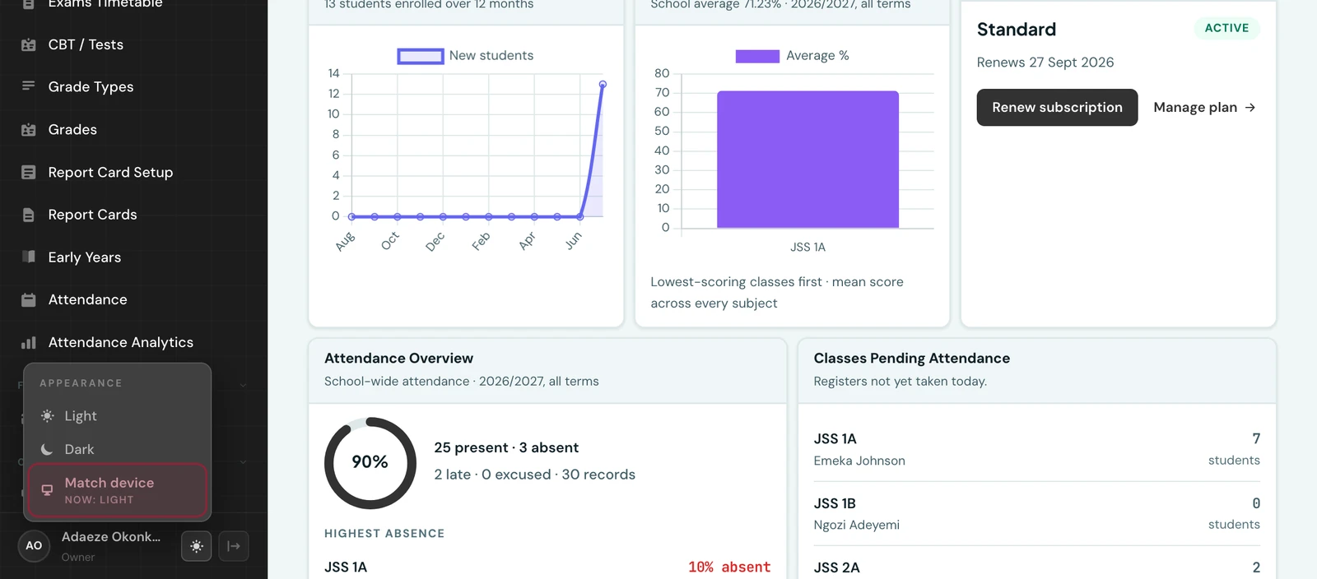The height and width of the screenshot is (579, 1317).
Task: Toggle the appearance theme button
Action: [196, 546]
